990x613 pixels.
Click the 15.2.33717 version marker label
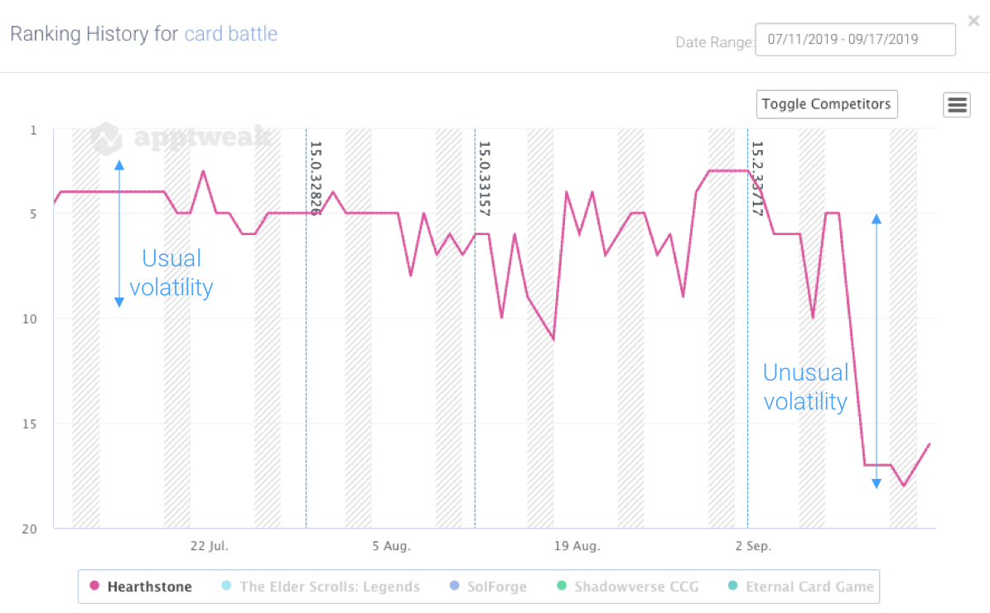click(756, 178)
